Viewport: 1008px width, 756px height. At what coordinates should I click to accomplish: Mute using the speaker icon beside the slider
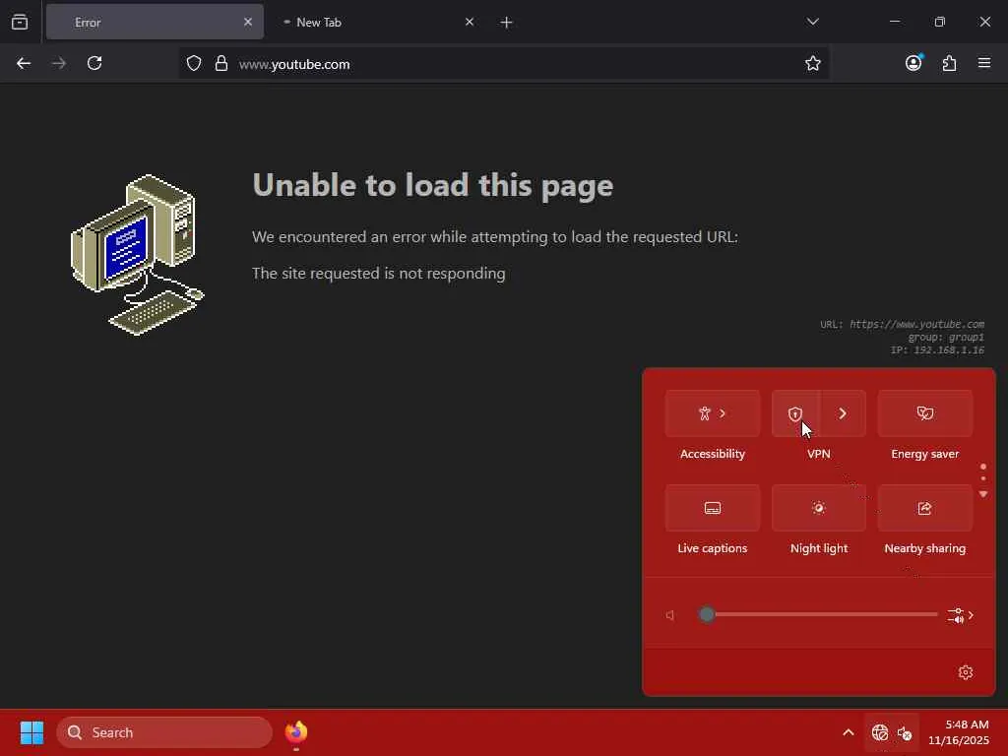[670, 615]
